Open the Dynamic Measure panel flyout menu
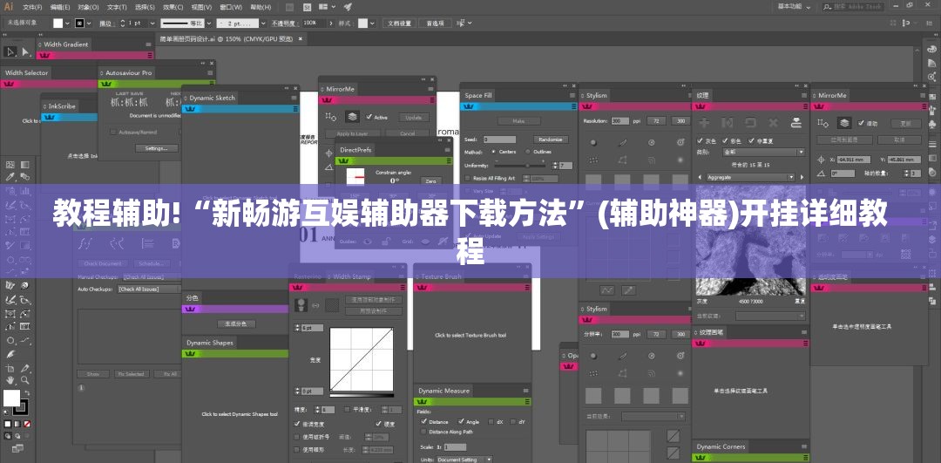 coord(525,391)
